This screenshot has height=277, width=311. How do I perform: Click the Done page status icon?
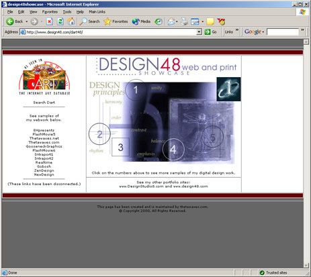[x=5, y=272]
